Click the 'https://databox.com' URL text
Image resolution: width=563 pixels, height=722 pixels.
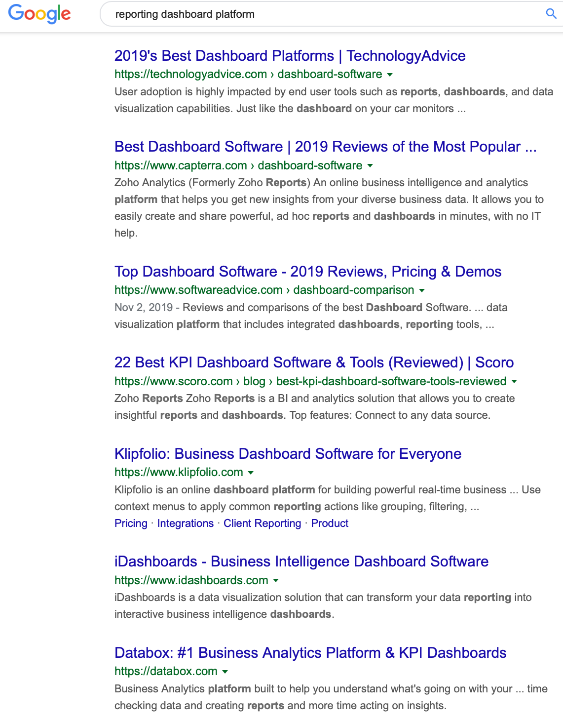coord(166,671)
